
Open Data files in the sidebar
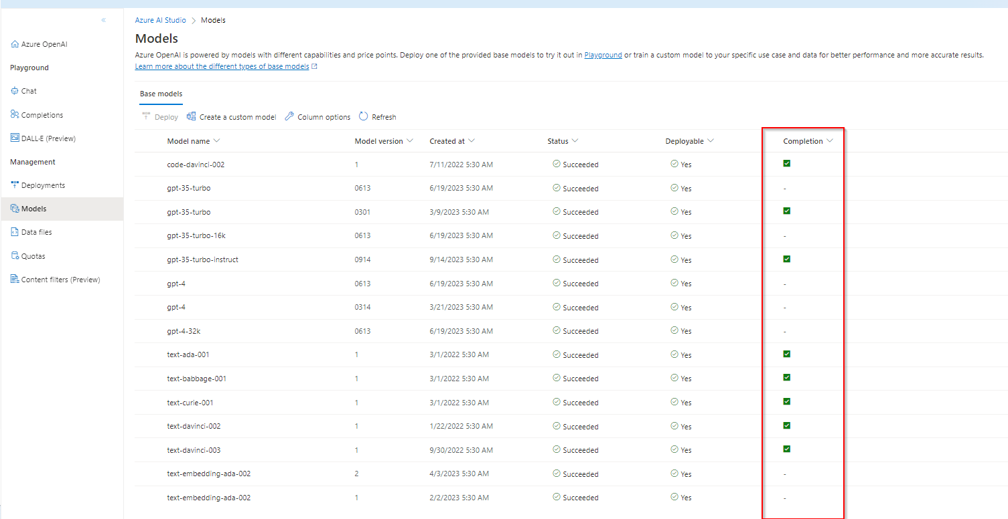(37, 232)
